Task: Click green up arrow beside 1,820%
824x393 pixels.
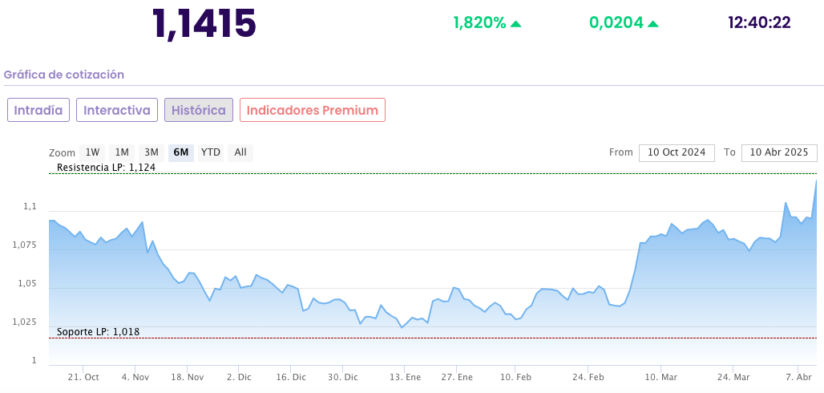Action: 516,23
